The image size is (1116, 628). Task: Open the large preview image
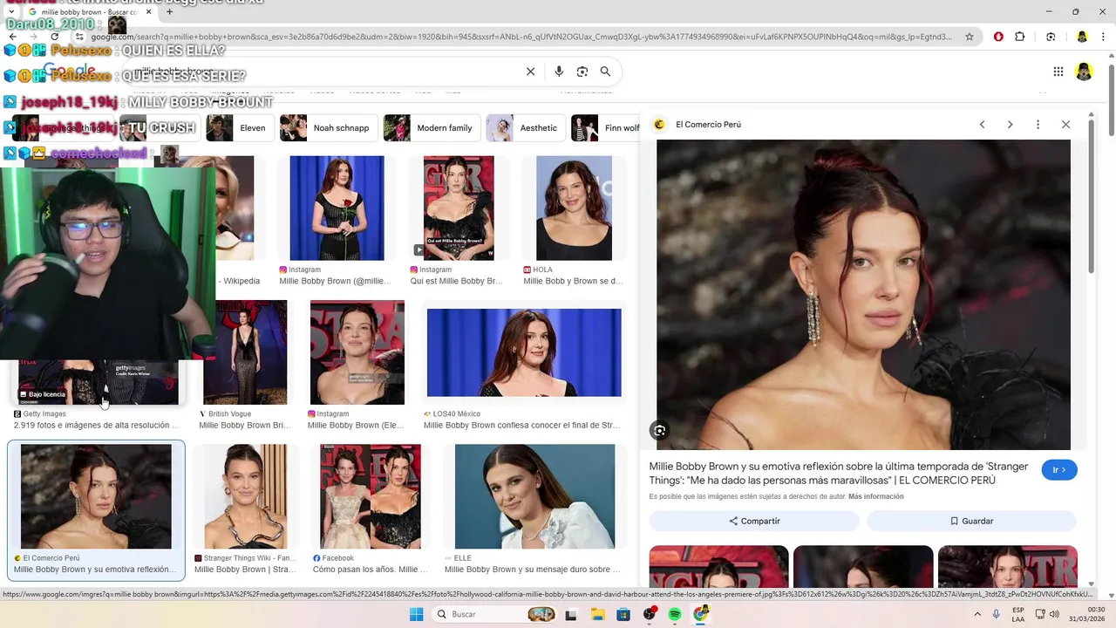(x=863, y=295)
